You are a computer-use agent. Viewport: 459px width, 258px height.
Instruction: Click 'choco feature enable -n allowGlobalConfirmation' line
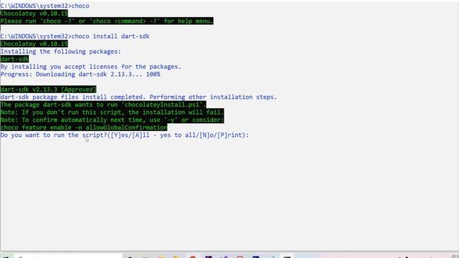(84, 128)
